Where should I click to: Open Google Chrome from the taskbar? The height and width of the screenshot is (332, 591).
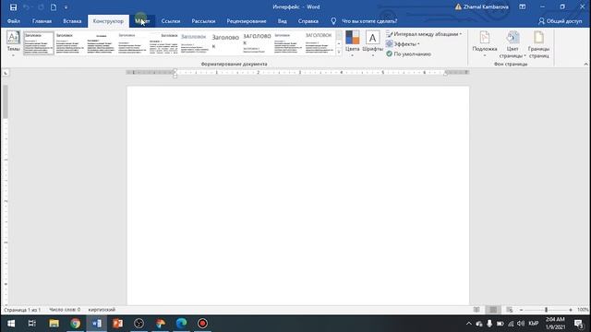[76, 324]
